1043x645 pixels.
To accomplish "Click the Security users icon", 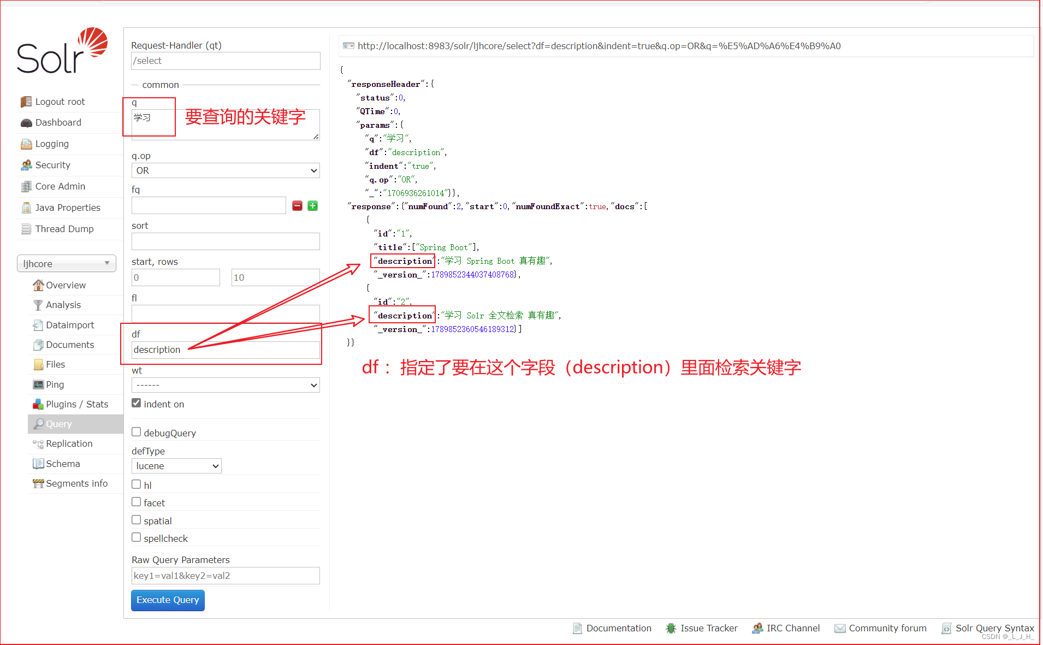I will (x=26, y=165).
